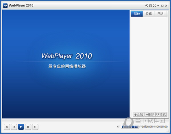Maximize the WebPlayer window
Image resolution: width=171 pixels, height=134 pixels.
click(162, 6)
